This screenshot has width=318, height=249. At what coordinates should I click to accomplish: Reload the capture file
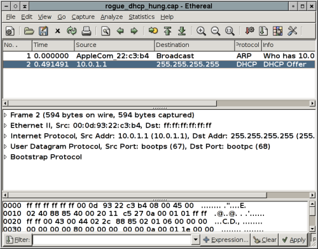(x=71, y=31)
